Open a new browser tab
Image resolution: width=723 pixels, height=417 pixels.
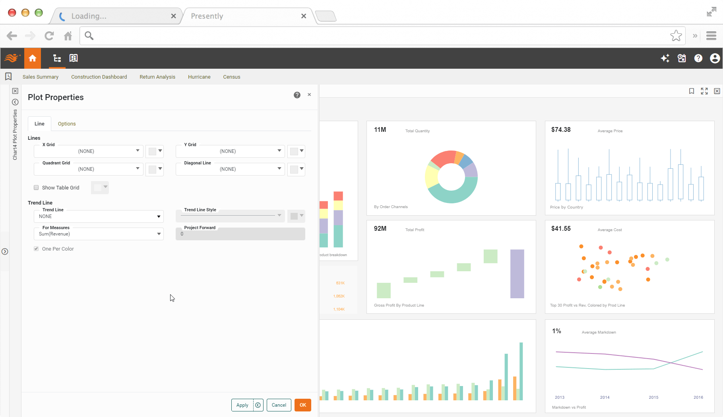pos(326,16)
